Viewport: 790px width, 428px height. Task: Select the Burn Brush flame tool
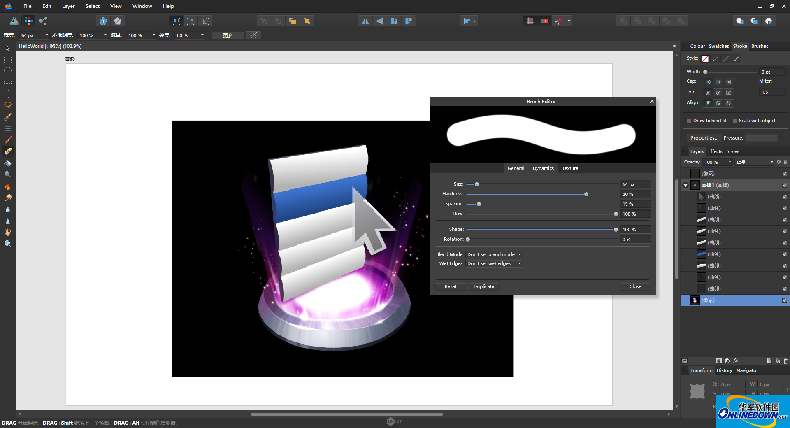[x=7, y=186]
